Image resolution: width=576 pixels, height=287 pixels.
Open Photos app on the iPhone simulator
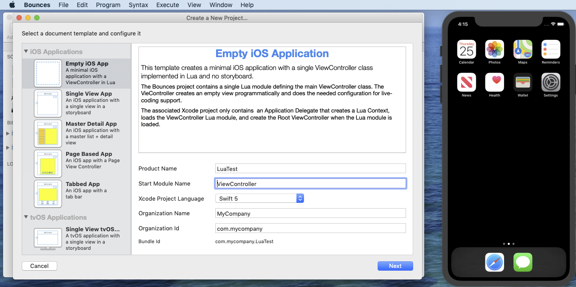tap(494, 49)
